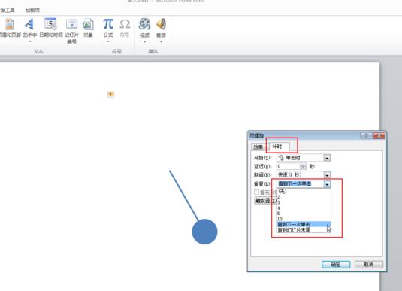Screen dimensions: 402x291
Task: Choose repeat count 10 in list
Action: point(304,219)
